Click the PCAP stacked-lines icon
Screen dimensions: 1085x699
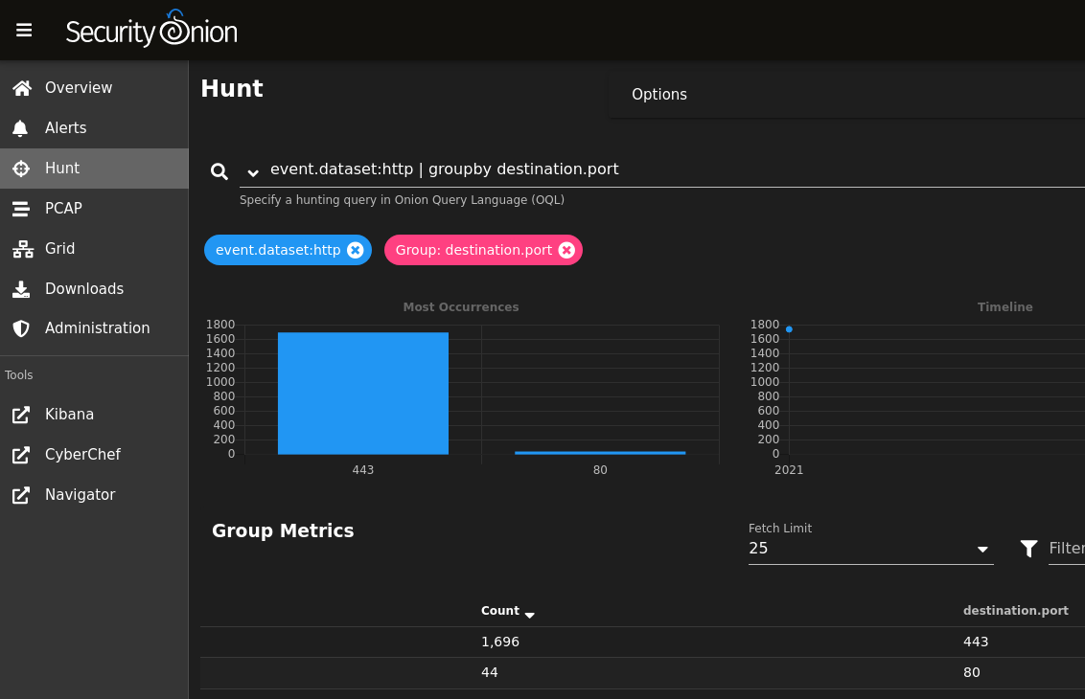[x=21, y=208]
